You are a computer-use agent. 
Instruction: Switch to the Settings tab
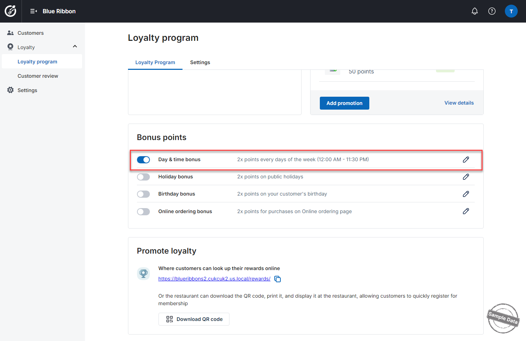pyautogui.click(x=200, y=62)
